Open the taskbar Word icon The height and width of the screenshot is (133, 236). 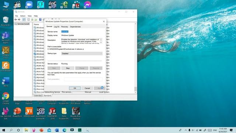(x=57, y=130)
